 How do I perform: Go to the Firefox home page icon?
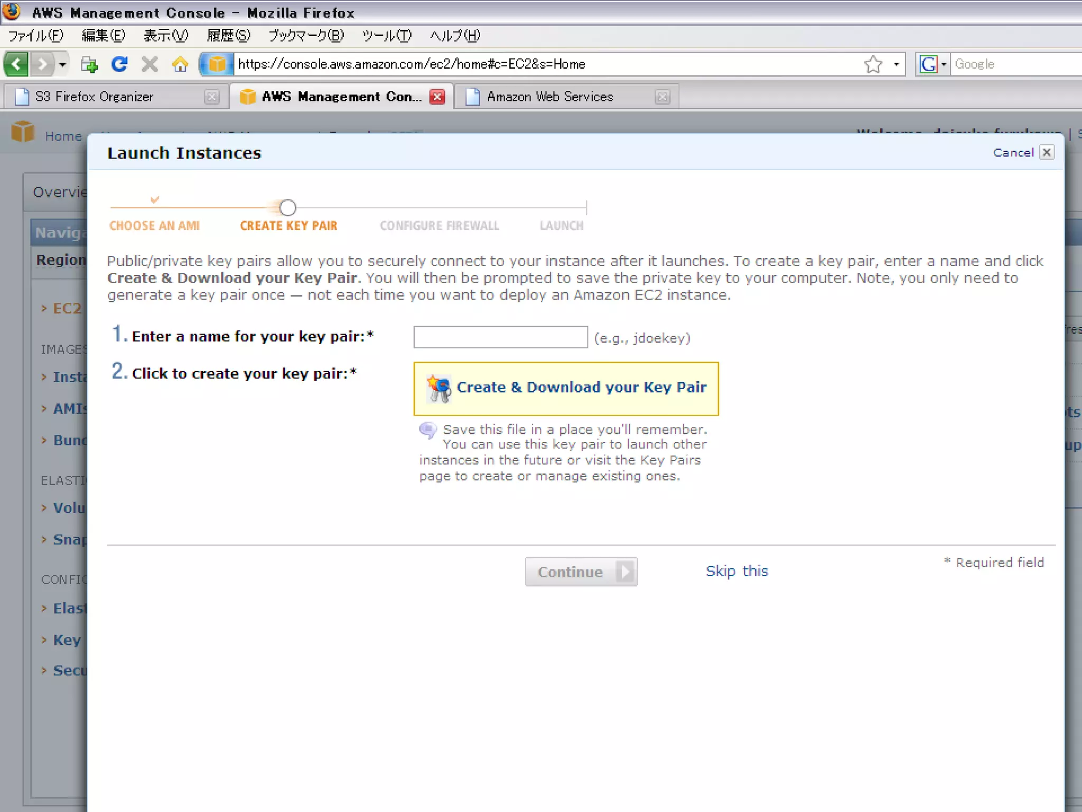(180, 64)
